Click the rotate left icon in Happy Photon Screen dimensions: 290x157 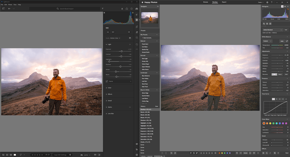[x=171, y=153]
